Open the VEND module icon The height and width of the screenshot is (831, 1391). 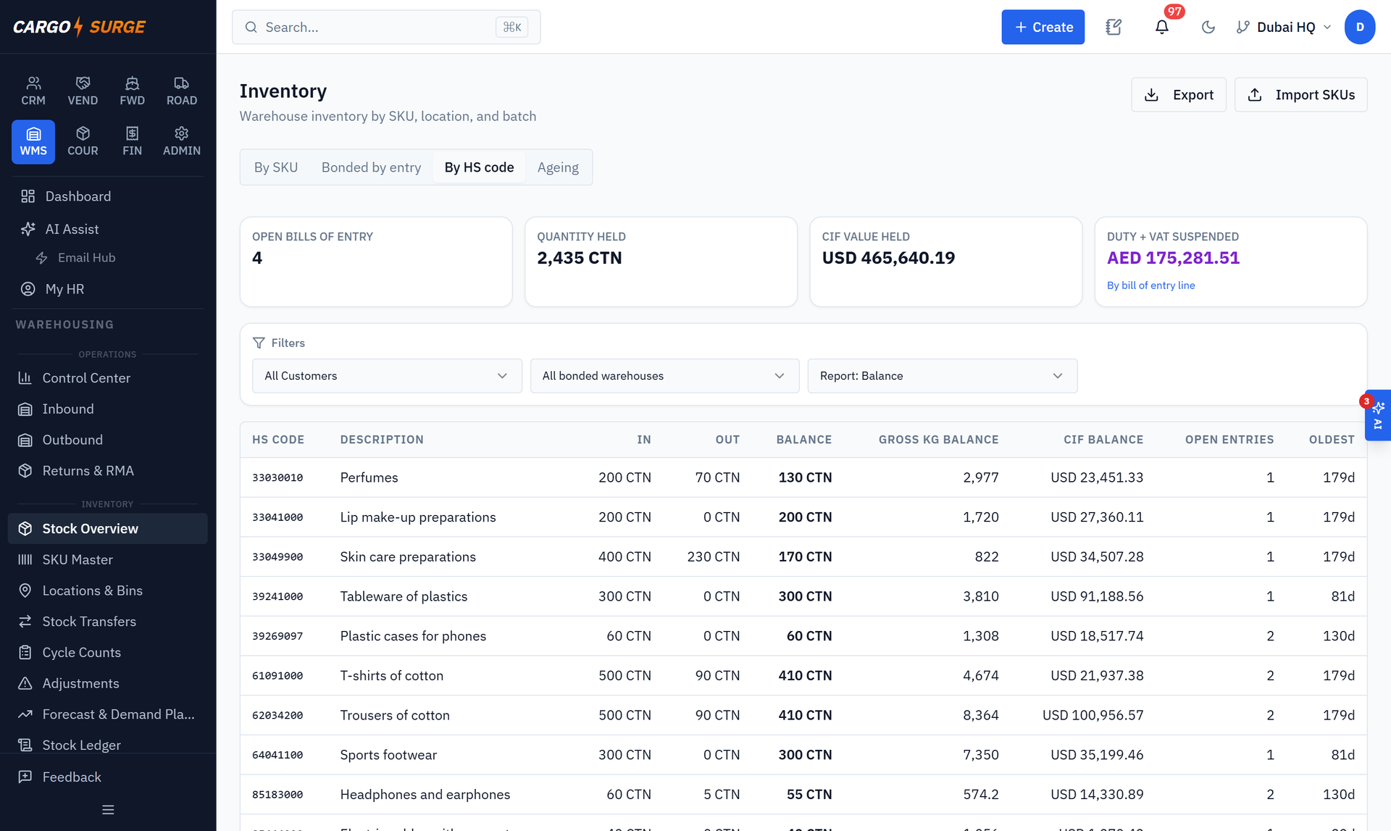coord(83,91)
